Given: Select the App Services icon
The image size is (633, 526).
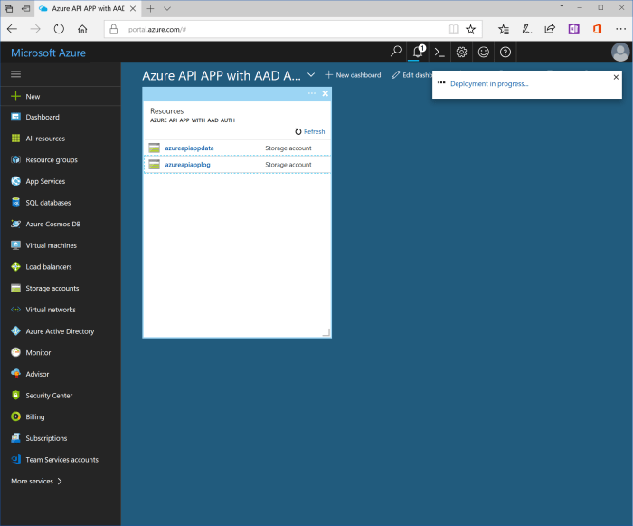Looking at the screenshot, I should 15,181.
